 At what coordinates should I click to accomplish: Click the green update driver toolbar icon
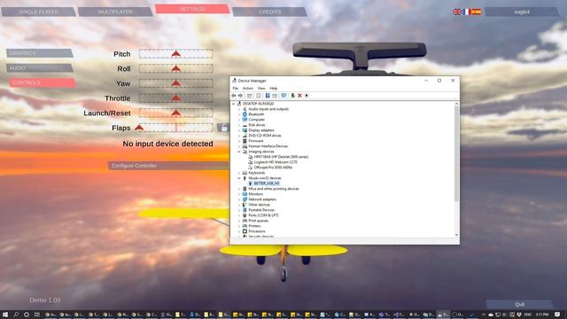point(293,96)
